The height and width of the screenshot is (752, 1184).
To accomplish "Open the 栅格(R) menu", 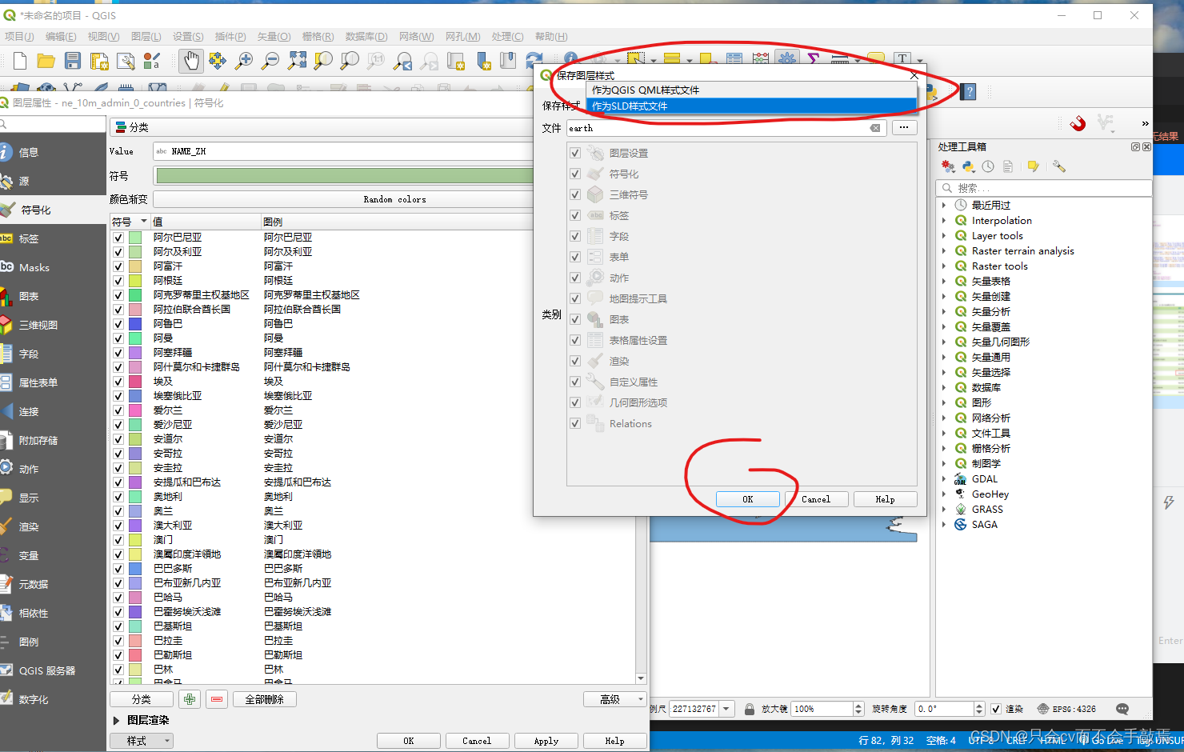I will pyautogui.click(x=318, y=37).
